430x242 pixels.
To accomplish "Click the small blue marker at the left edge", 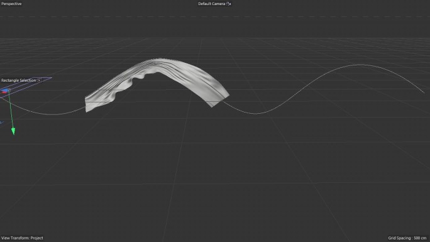I will (1, 123).
